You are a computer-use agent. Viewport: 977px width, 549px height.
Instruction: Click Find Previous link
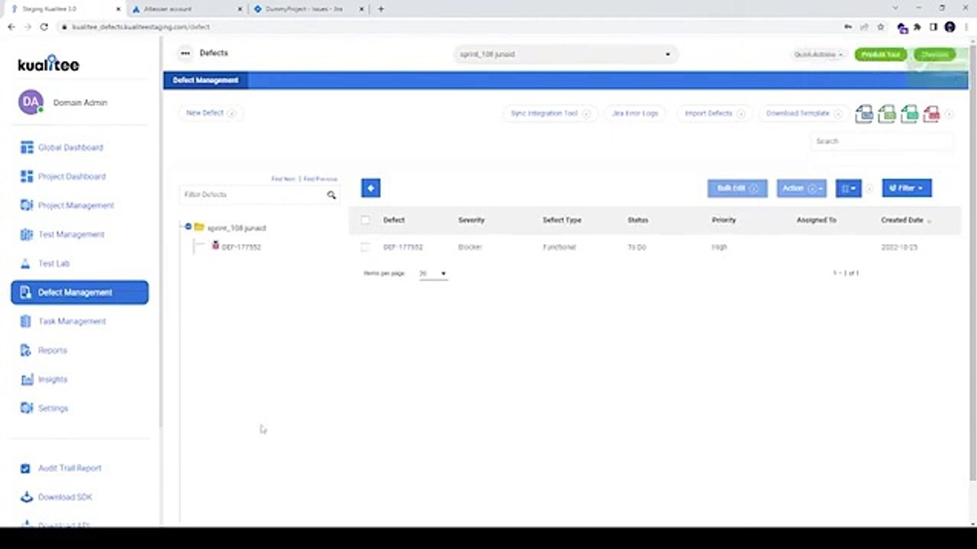tap(320, 179)
